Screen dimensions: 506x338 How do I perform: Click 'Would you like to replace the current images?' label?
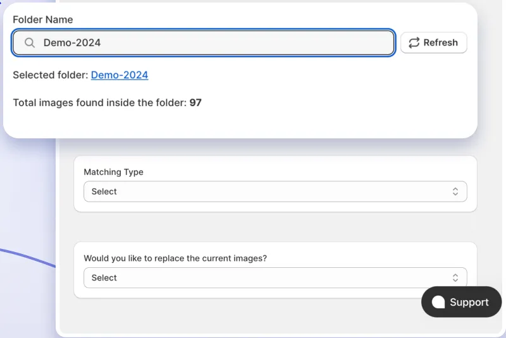click(175, 258)
